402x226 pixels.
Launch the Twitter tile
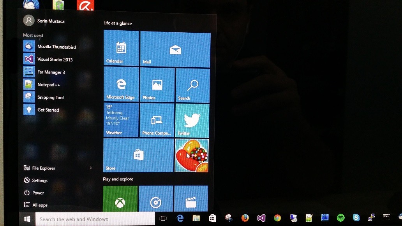point(192,121)
